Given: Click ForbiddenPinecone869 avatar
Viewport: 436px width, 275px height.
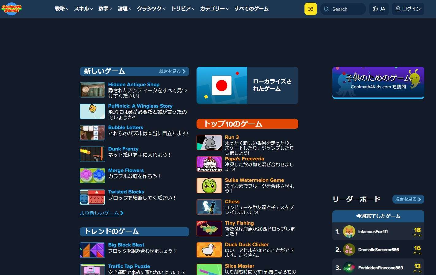Looking at the screenshot, I should point(349,268).
